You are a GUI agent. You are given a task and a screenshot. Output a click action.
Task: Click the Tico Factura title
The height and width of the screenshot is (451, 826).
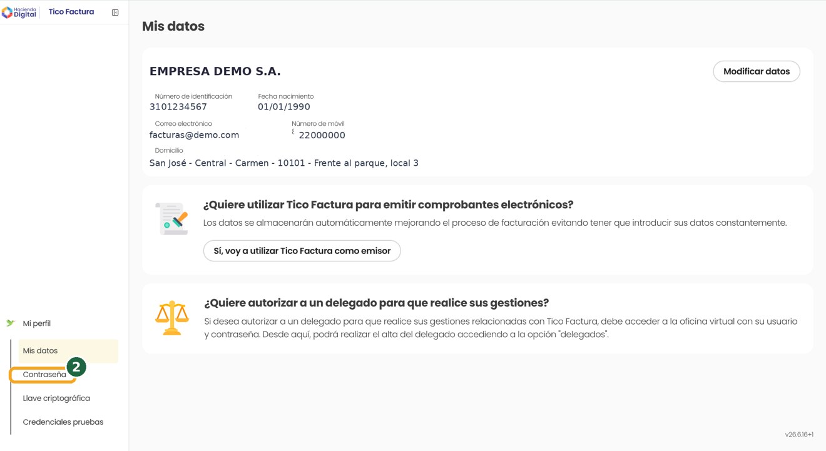point(71,12)
